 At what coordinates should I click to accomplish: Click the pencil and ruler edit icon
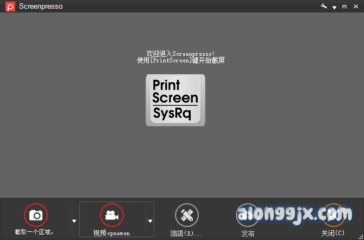coord(186,215)
